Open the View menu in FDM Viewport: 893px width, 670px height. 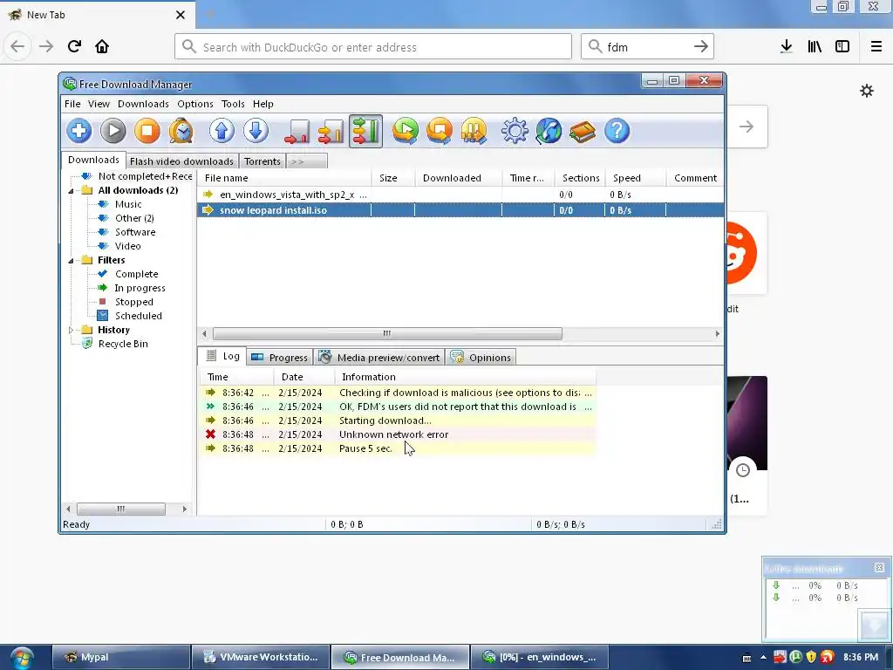99,104
